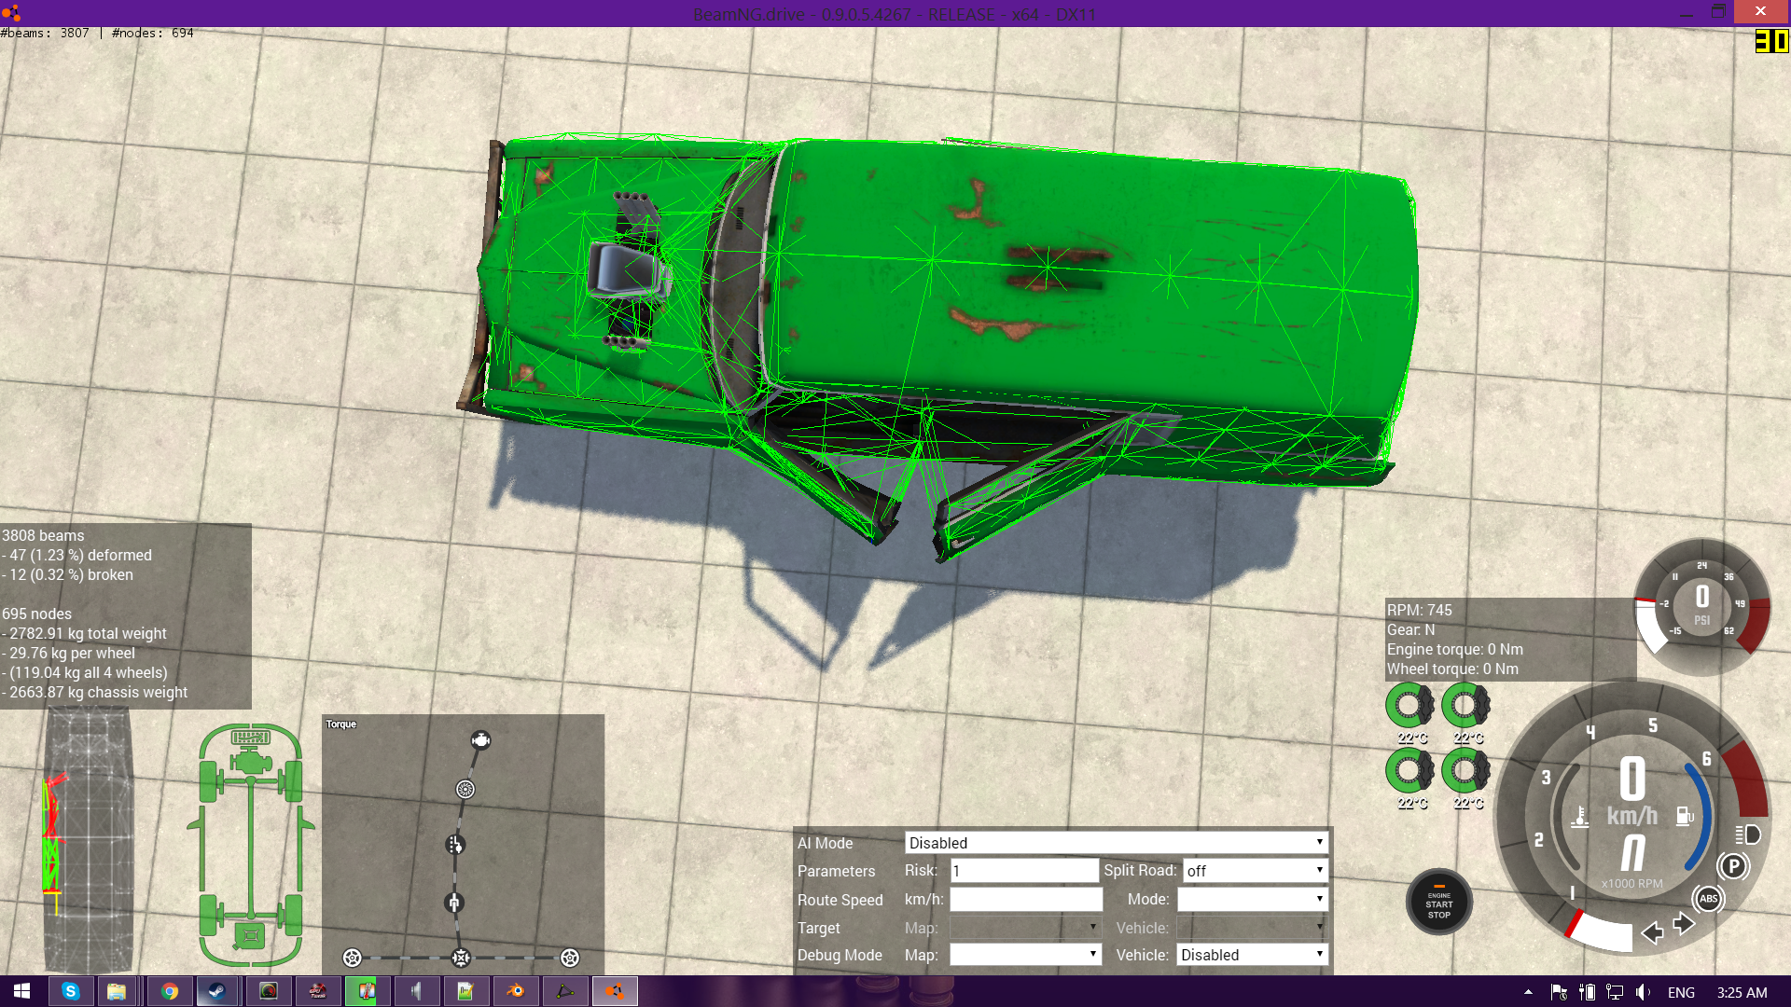The image size is (1791, 1007).
Task: Click the rear-right wheel in the damage diagram
Action: click(293, 915)
